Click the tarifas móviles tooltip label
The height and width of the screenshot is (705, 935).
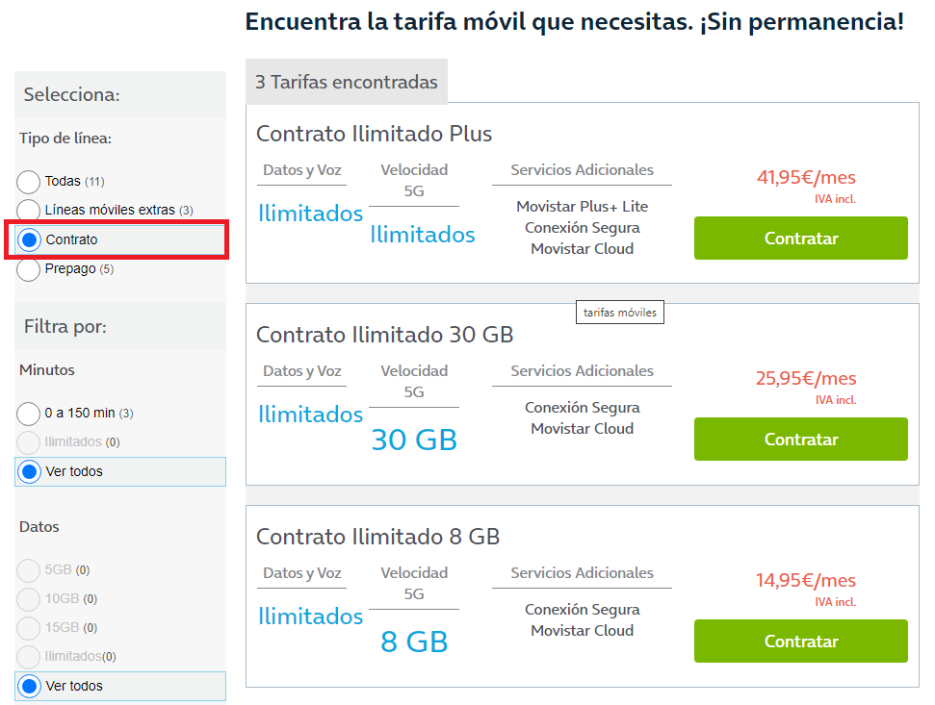(620, 313)
